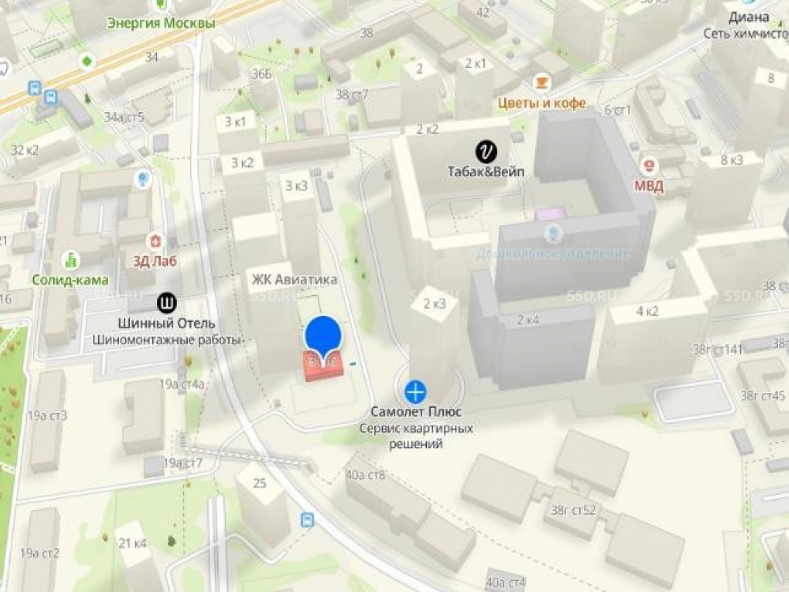Image resolution: width=789 pixels, height=592 pixels.
Task: Click building labeled 25
Action: 259,483
